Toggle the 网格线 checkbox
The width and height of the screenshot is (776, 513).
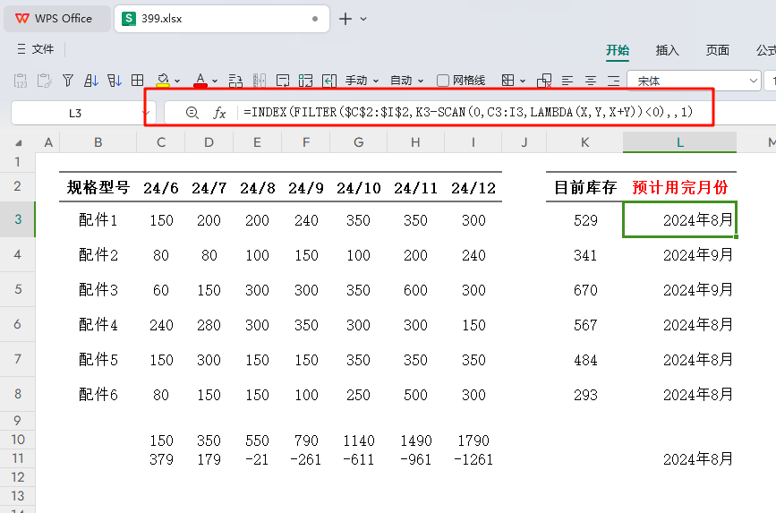[443, 81]
